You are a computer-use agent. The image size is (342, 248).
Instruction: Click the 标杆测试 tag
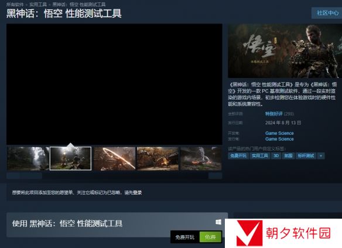pos(306,155)
